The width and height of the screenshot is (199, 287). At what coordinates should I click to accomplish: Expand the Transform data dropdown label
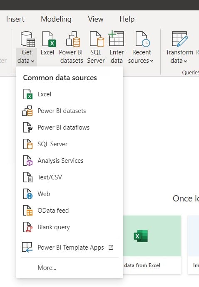(x=179, y=61)
